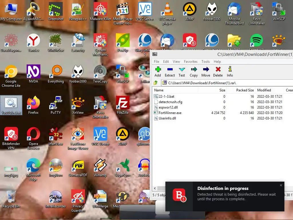Open WinMerge desktop shortcut
The image size is (293, 220).
pos(100,199)
